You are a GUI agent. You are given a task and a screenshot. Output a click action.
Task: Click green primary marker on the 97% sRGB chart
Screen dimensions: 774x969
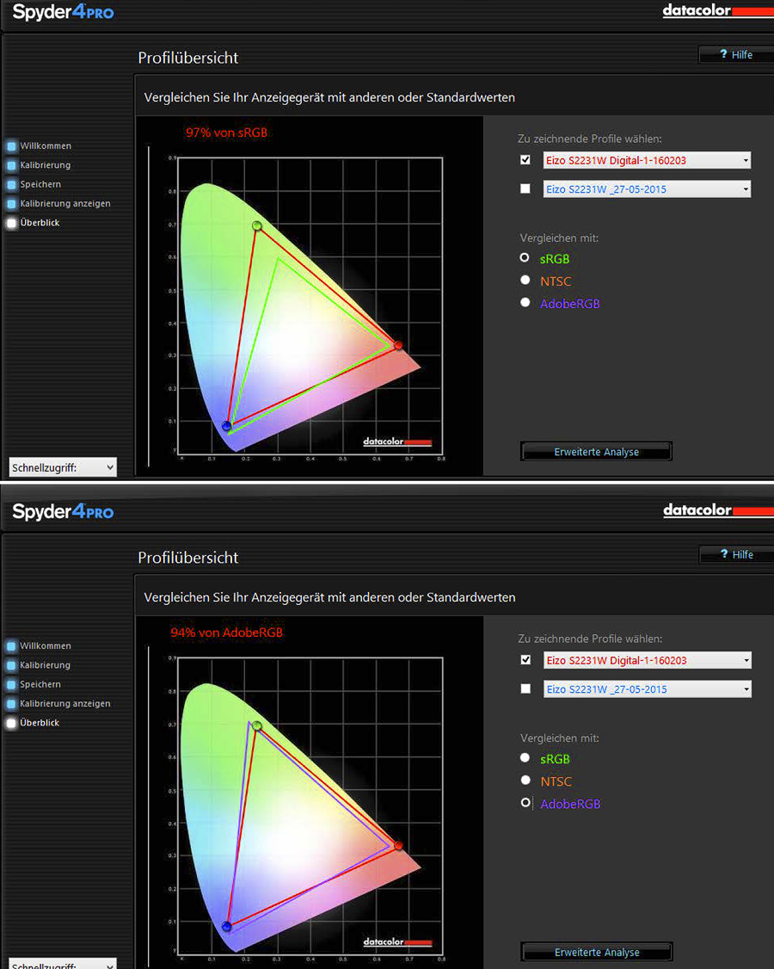256,225
